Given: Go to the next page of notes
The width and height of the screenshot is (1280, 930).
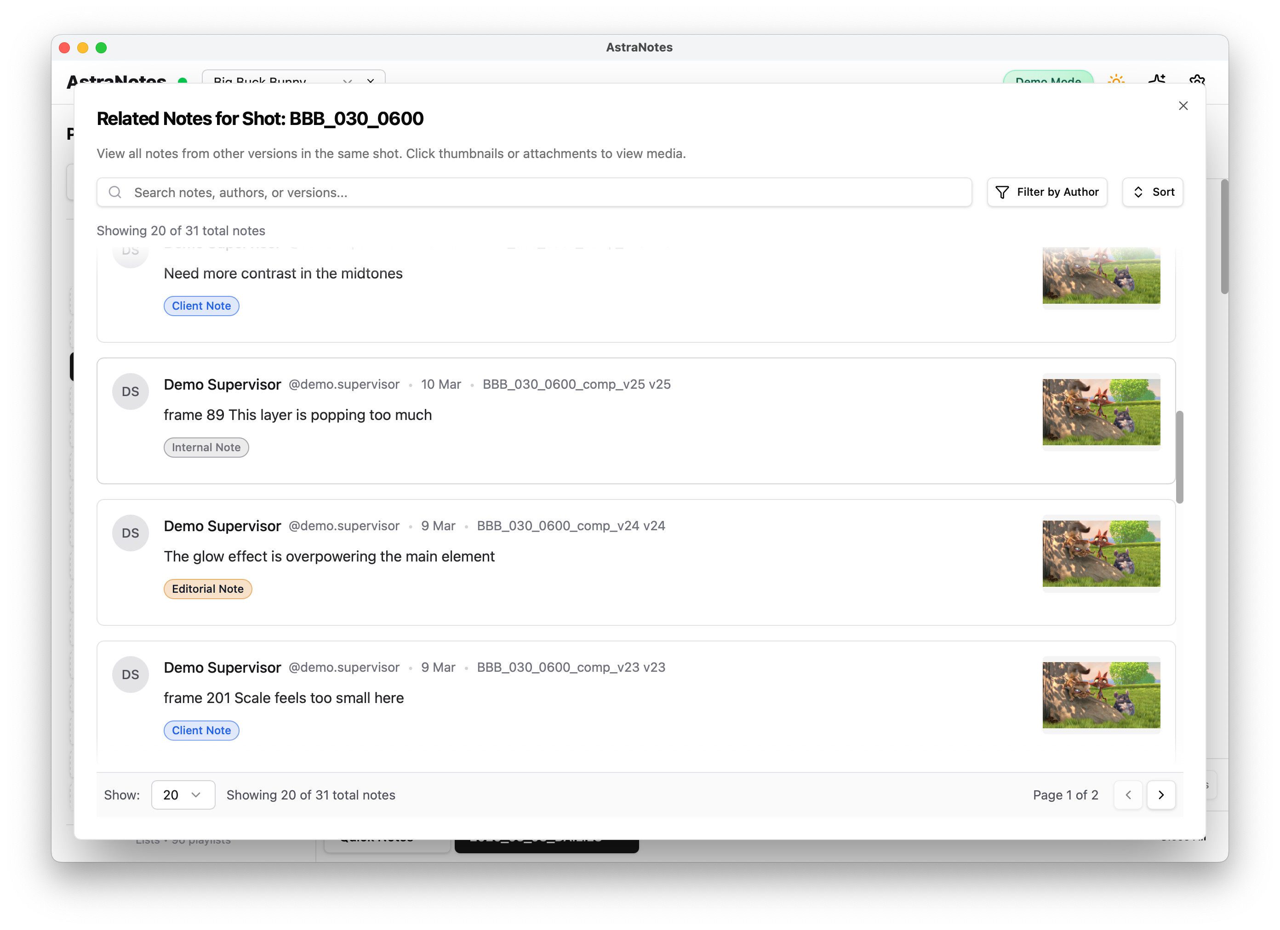Looking at the screenshot, I should coord(1161,794).
